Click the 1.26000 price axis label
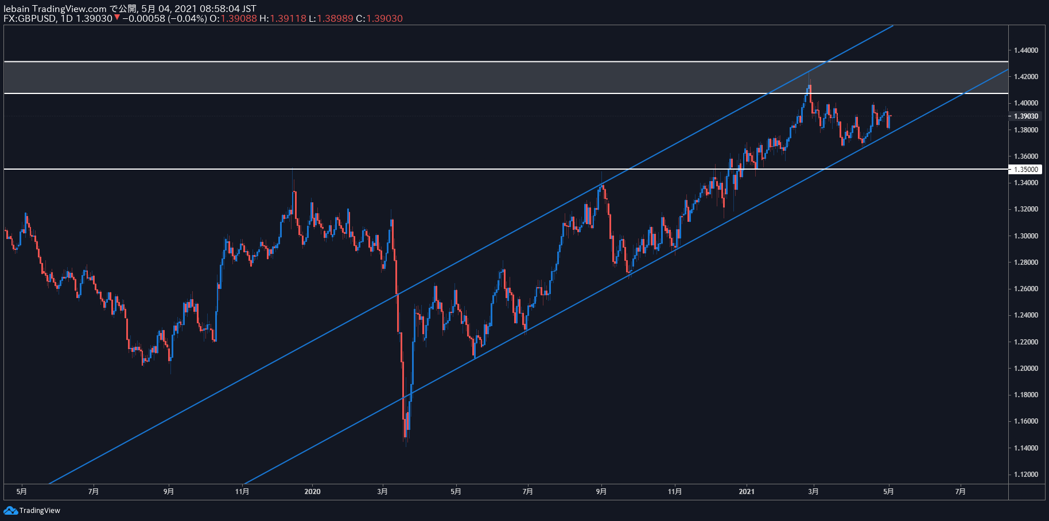Viewport: 1049px width, 521px height. click(1026, 289)
